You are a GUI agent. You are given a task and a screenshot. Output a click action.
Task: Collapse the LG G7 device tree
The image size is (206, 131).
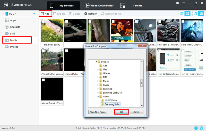pos(3,14)
